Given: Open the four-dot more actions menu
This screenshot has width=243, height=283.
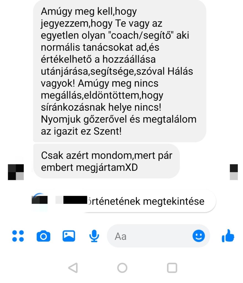Looking at the screenshot, I should tap(18, 236).
